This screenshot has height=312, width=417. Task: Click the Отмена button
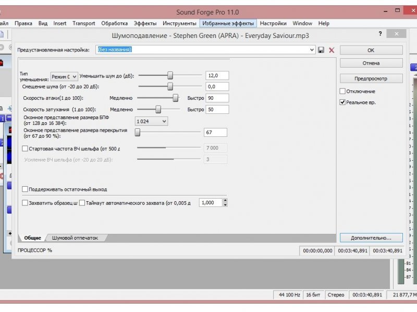(x=371, y=63)
